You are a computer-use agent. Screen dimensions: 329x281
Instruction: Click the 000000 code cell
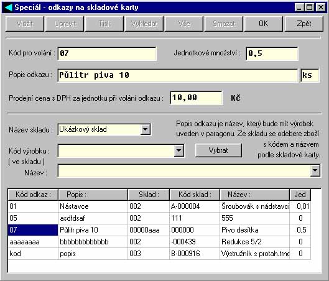pyautogui.click(x=195, y=230)
